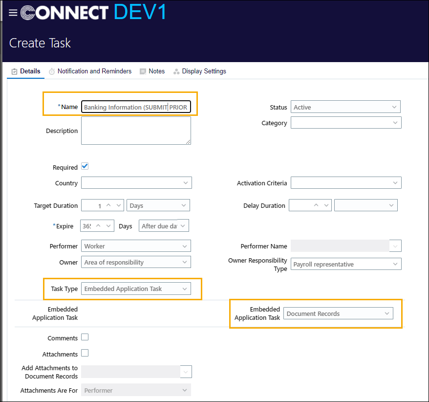Open the Performer dropdown showing Worker
The width and height of the screenshot is (429, 402).
[x=136, y=246]
